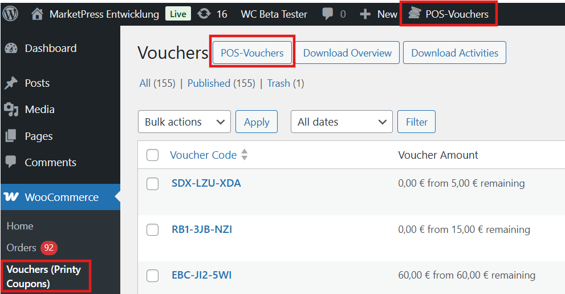Click the Media icon in sidebar
The image size is (565, 294).
pyautogui.click(x=11, y=109)
